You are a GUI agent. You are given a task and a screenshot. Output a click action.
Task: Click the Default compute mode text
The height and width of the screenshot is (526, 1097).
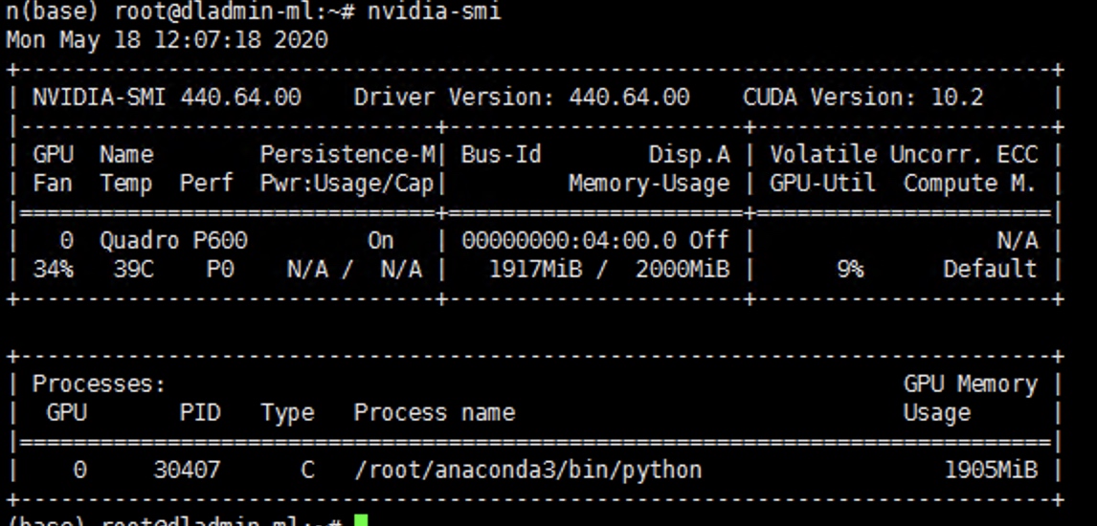[x=990, y=270]
